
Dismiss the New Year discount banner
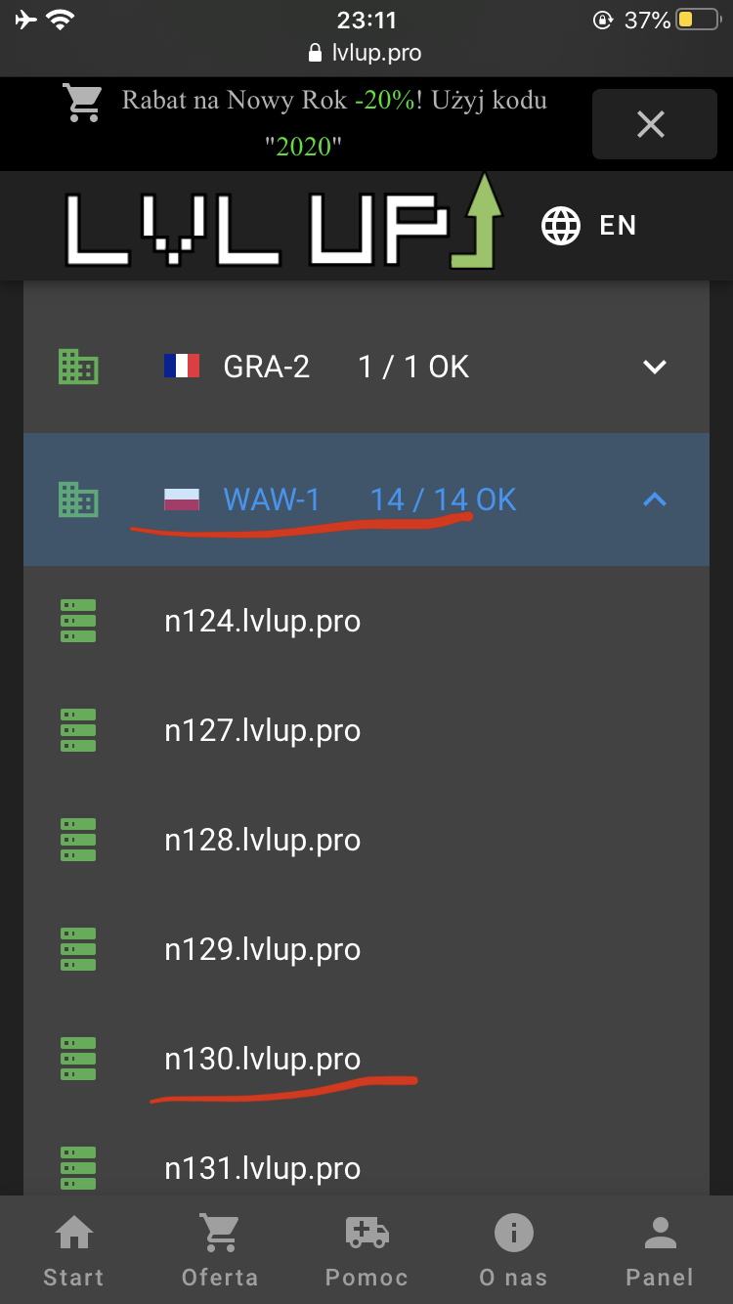point(651,124)
